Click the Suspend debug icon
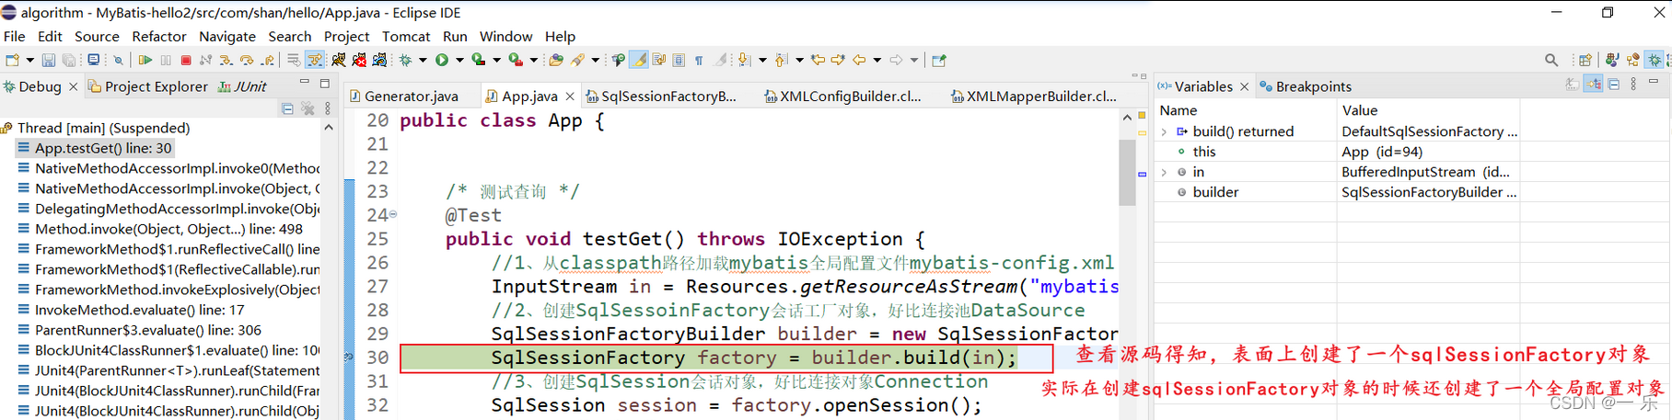The height and width of the screenshot is (420, 1672). 166,60
